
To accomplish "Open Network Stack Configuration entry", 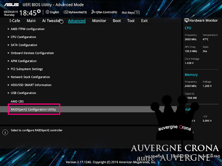I will click(x=30, y=77).
